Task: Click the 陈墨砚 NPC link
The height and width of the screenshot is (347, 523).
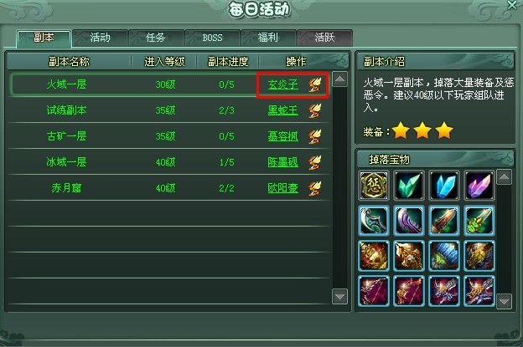Action: coord(282,162)
